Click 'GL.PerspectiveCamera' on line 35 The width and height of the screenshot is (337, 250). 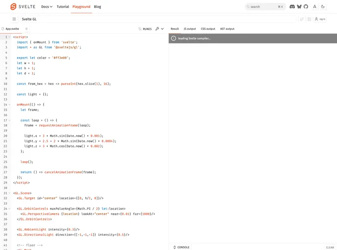click(x=41, y=214)
